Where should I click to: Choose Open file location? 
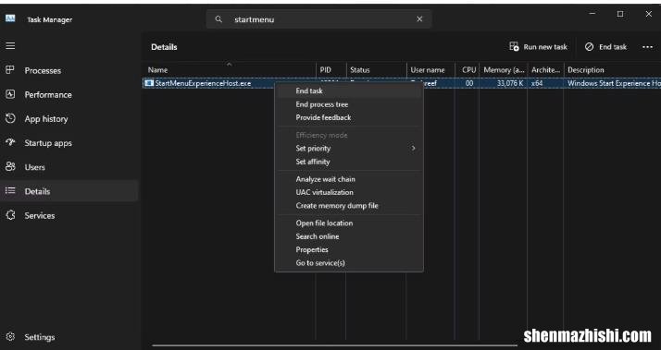[x=349, y=223]
